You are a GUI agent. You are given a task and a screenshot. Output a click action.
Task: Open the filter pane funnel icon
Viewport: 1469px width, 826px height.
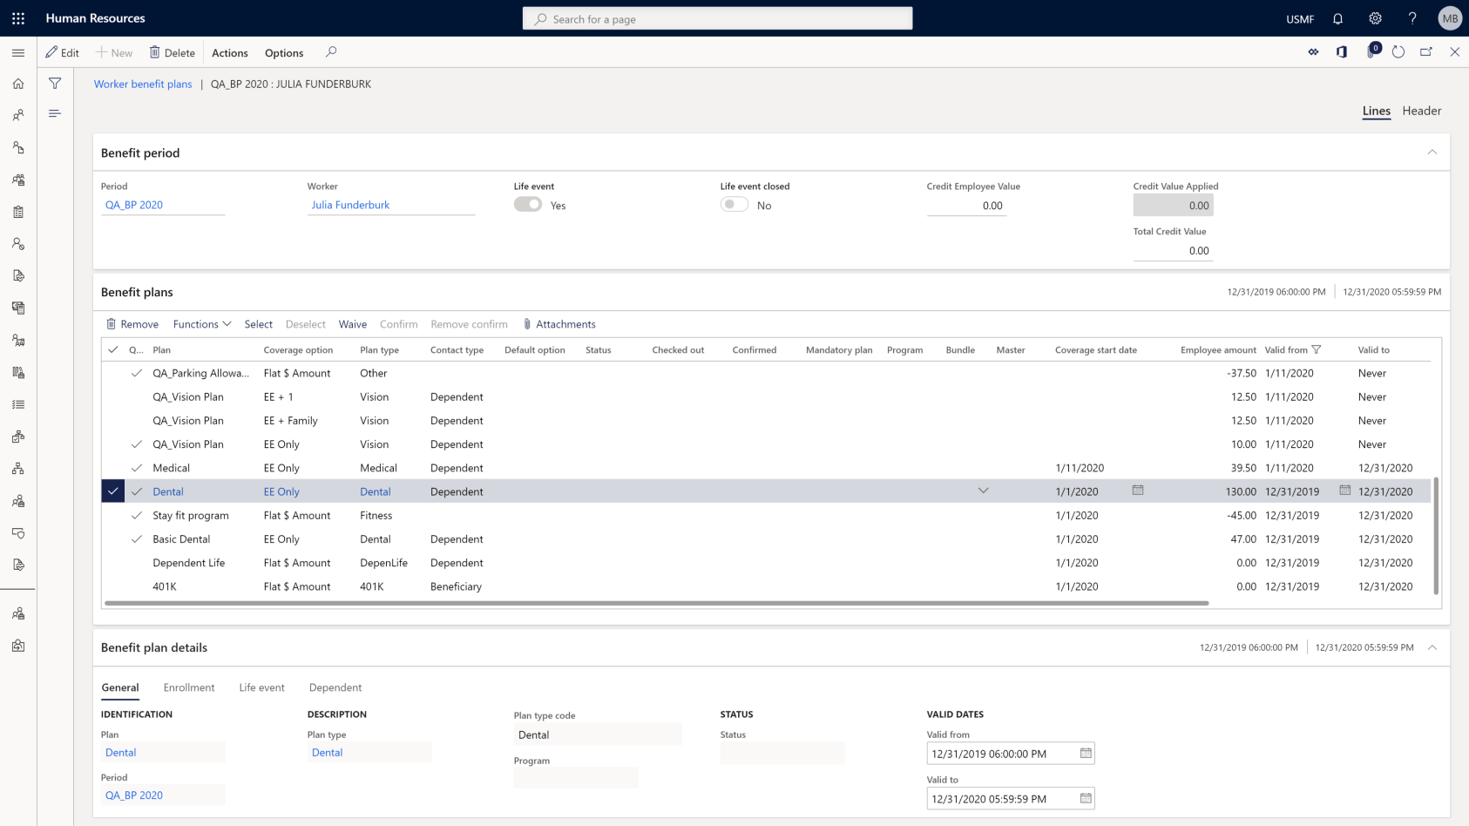[55, 84]
